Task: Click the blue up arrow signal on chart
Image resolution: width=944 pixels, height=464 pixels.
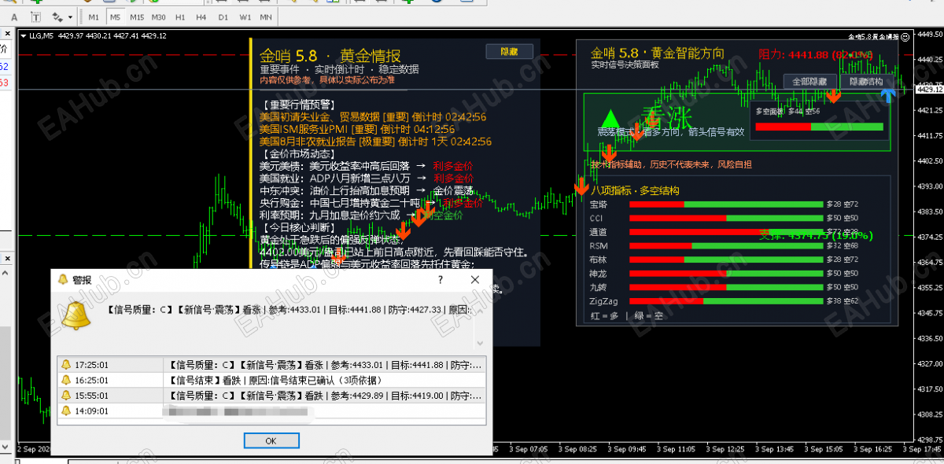Action: pos(888,95)
